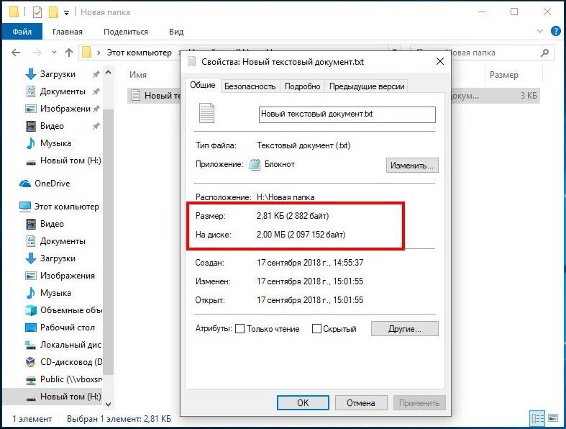Viewport: 566px width, 429px height.
Task: Switch to the Подробно tab
Action: [x=303, y=86]
